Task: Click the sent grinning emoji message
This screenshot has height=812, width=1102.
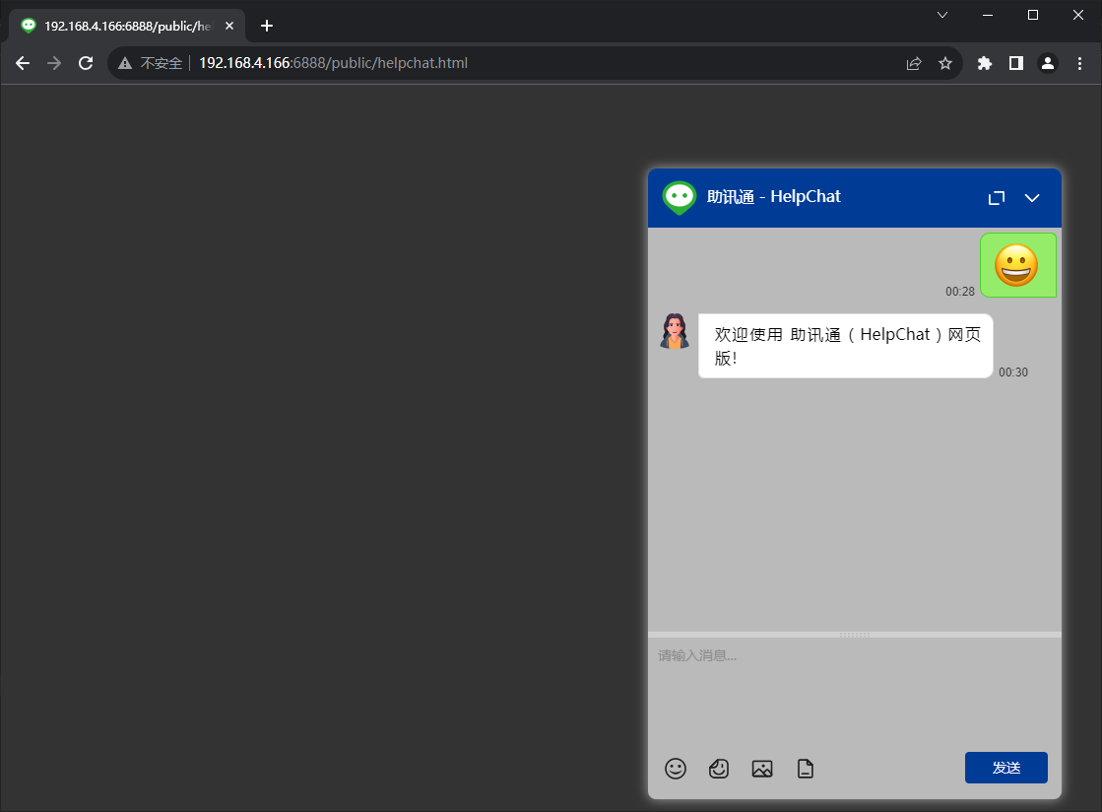Action: point(1017,265)
